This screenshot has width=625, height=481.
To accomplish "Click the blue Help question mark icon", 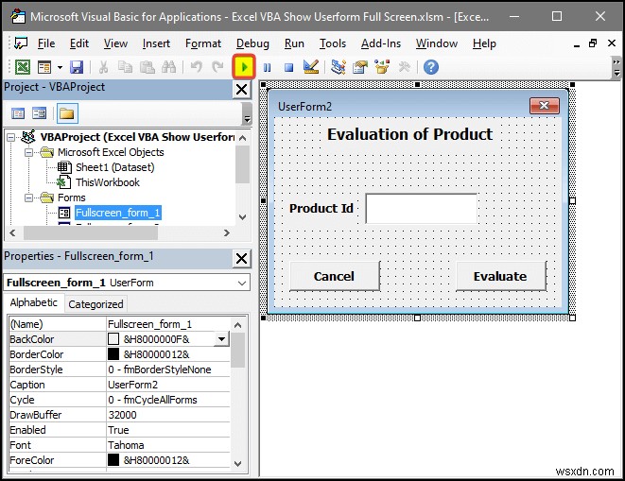I will tap(430, 67).
